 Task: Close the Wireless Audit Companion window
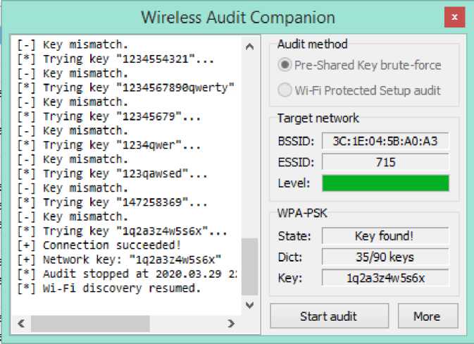click(454, 17)
